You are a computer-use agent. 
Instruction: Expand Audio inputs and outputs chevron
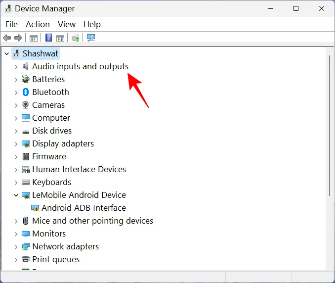click(x=16, y=67)
